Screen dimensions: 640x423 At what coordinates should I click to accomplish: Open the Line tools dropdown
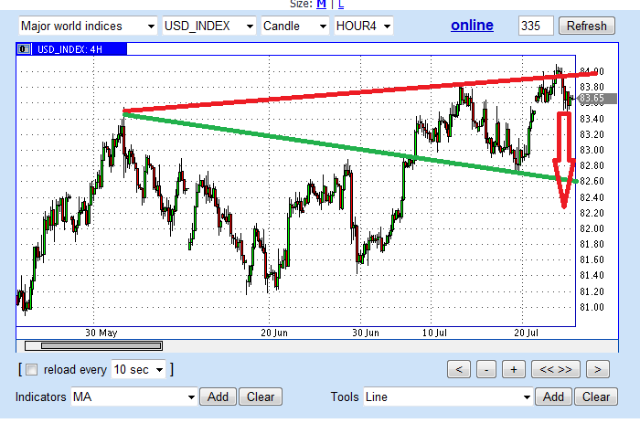[448, 397]
